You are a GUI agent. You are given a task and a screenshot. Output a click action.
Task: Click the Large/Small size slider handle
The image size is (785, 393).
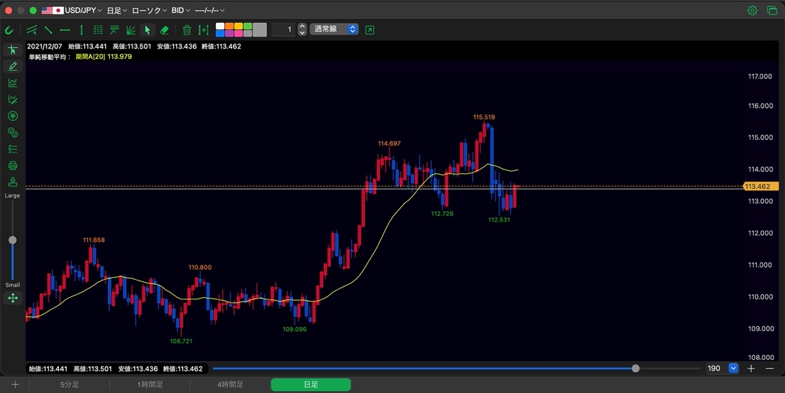[x=12, y=240]
